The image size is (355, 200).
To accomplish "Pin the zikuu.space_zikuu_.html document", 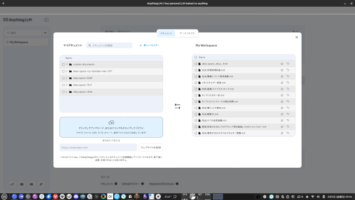I will (x=282, y=64).
